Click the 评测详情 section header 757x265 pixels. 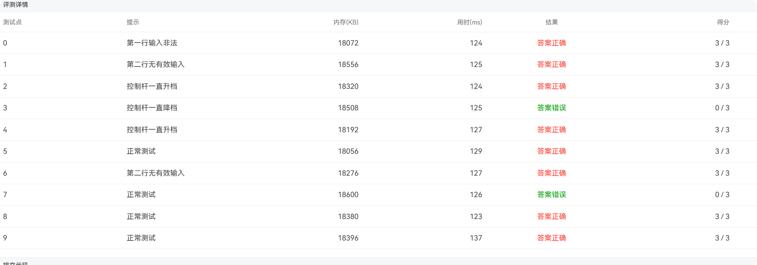[15, 5]
